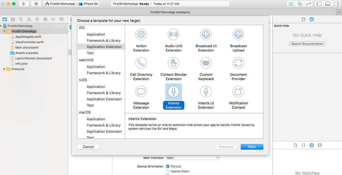The image size is (342, 175).
Task: Open the project navigator folder icon
Action: [x=5, y=19]
